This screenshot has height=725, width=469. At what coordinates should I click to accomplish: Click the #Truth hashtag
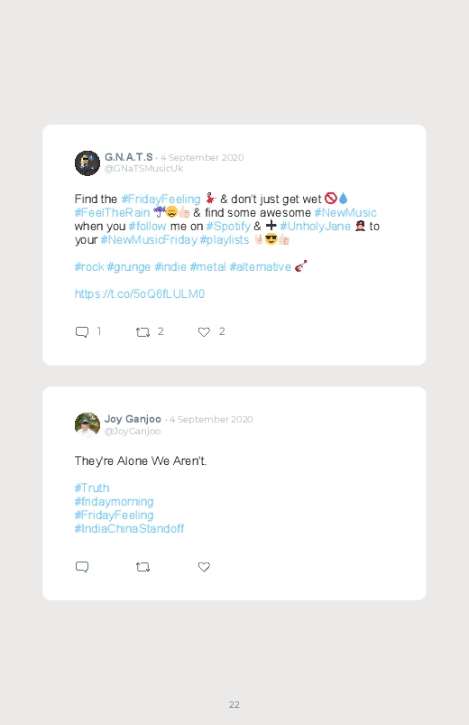(92, 488)
